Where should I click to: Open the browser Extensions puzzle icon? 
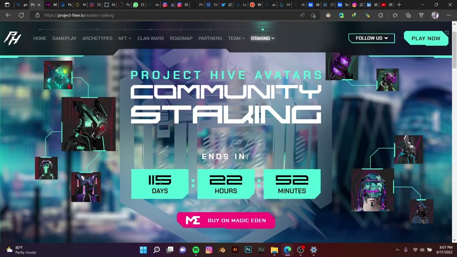(x=381, y=15)
